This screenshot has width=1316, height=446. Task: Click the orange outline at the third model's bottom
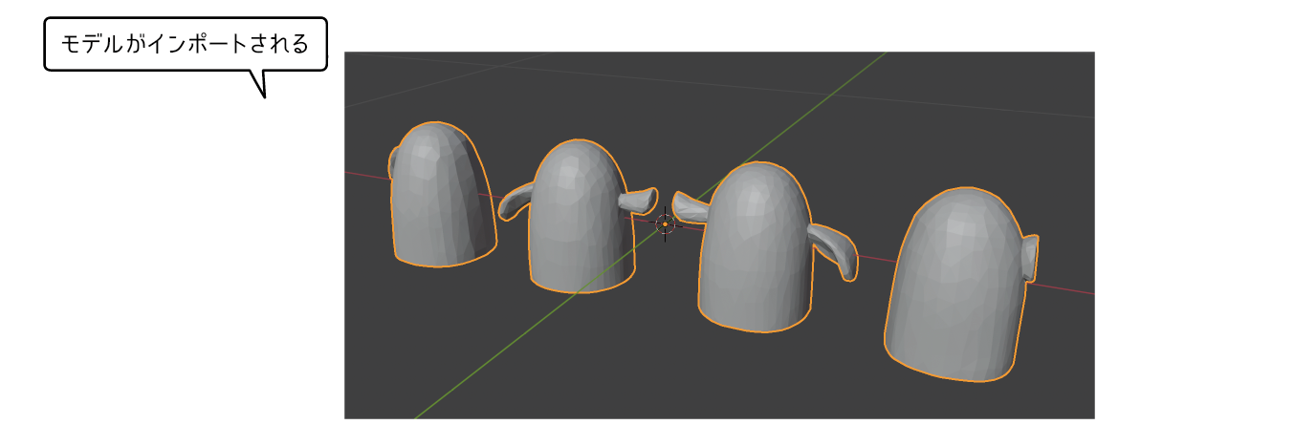756,330
